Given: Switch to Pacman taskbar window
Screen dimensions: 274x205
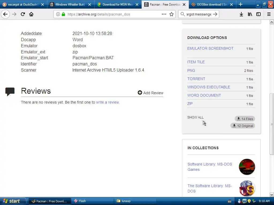Looking at the screenshot, I should [x=50, y=201].
